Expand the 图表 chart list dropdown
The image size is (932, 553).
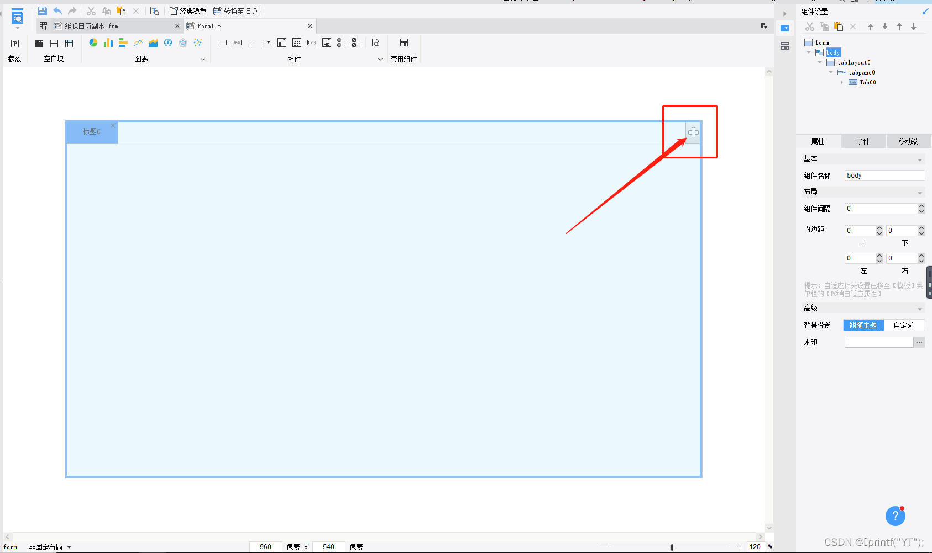[x=203, y=59]
